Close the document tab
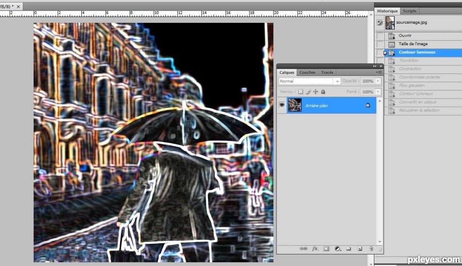 18,6
